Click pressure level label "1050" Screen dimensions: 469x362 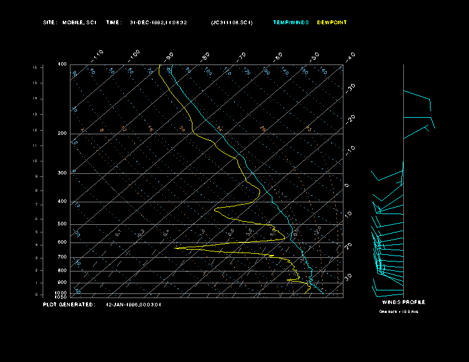tap(61, 297)
